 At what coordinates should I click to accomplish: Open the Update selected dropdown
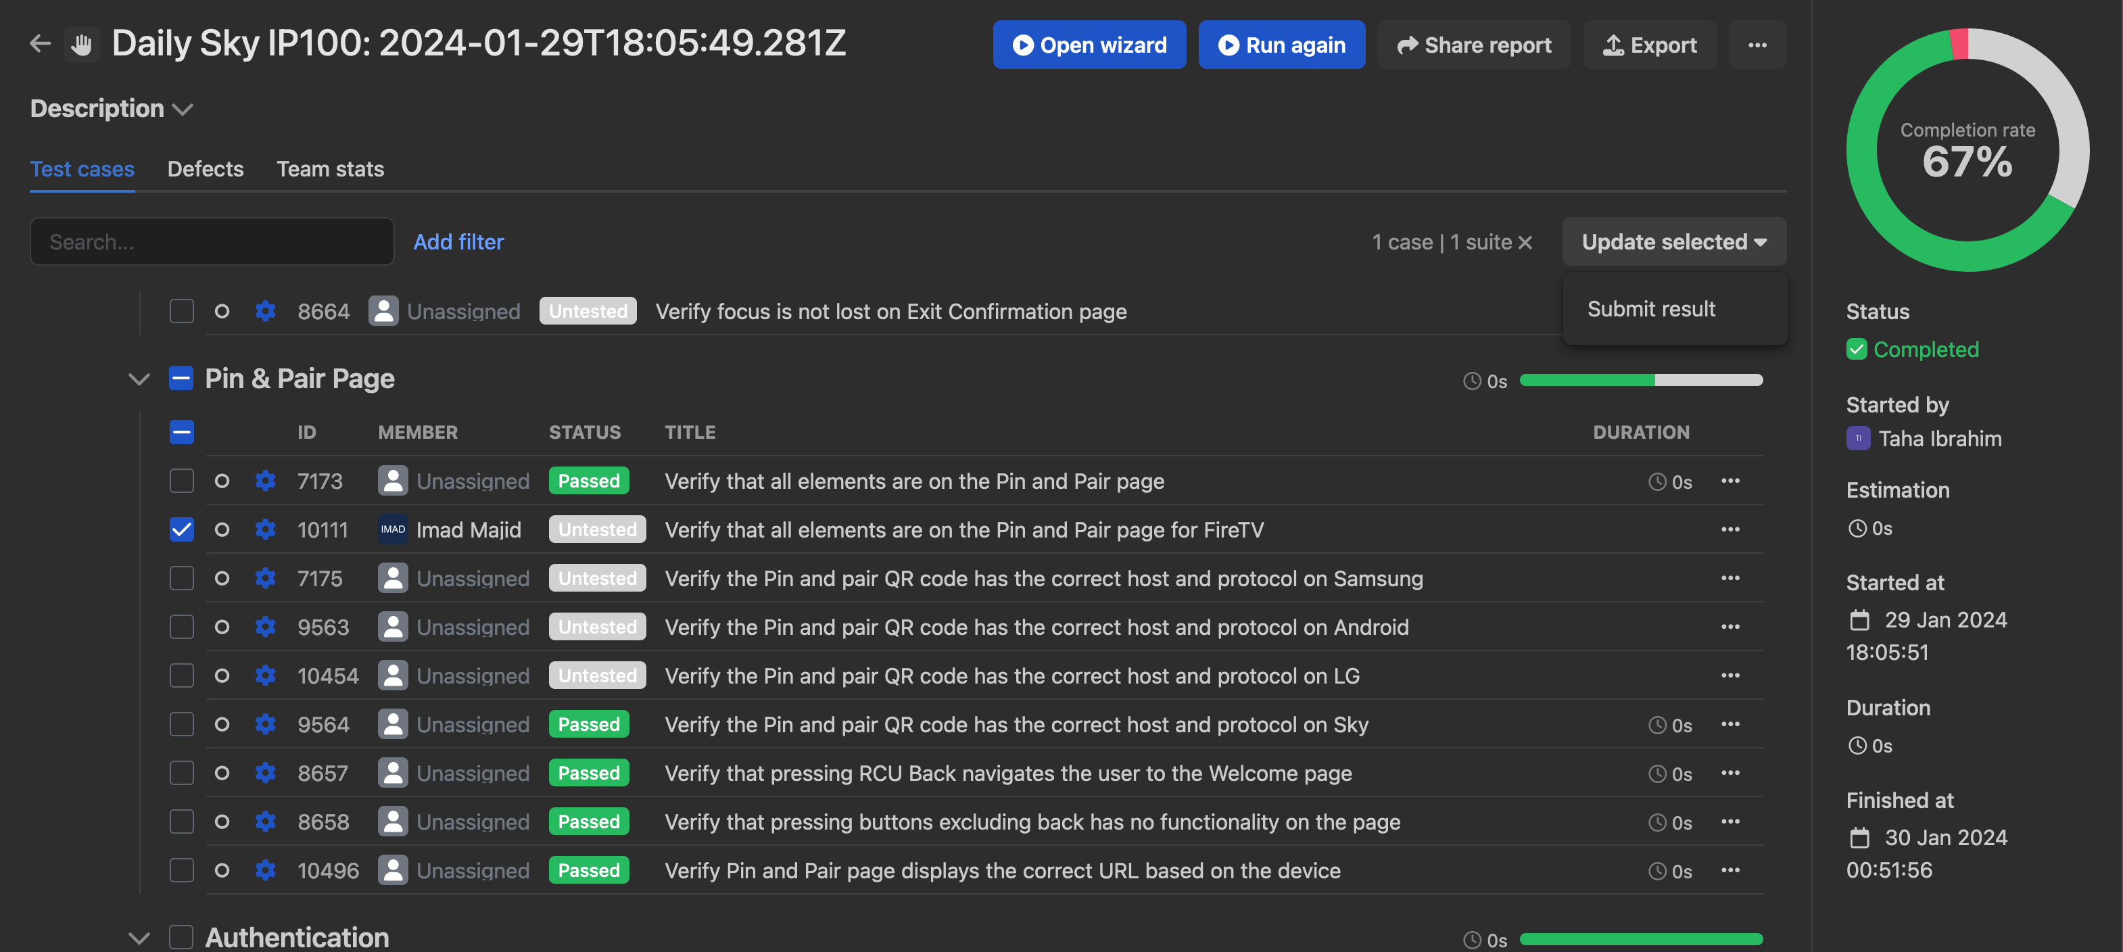click(x=1673, y=241)
